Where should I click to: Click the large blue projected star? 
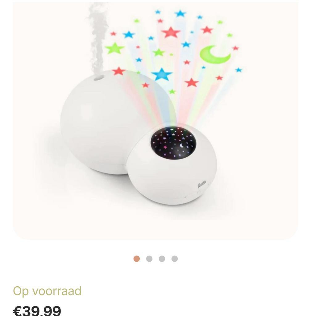click(x=162, y=74)
